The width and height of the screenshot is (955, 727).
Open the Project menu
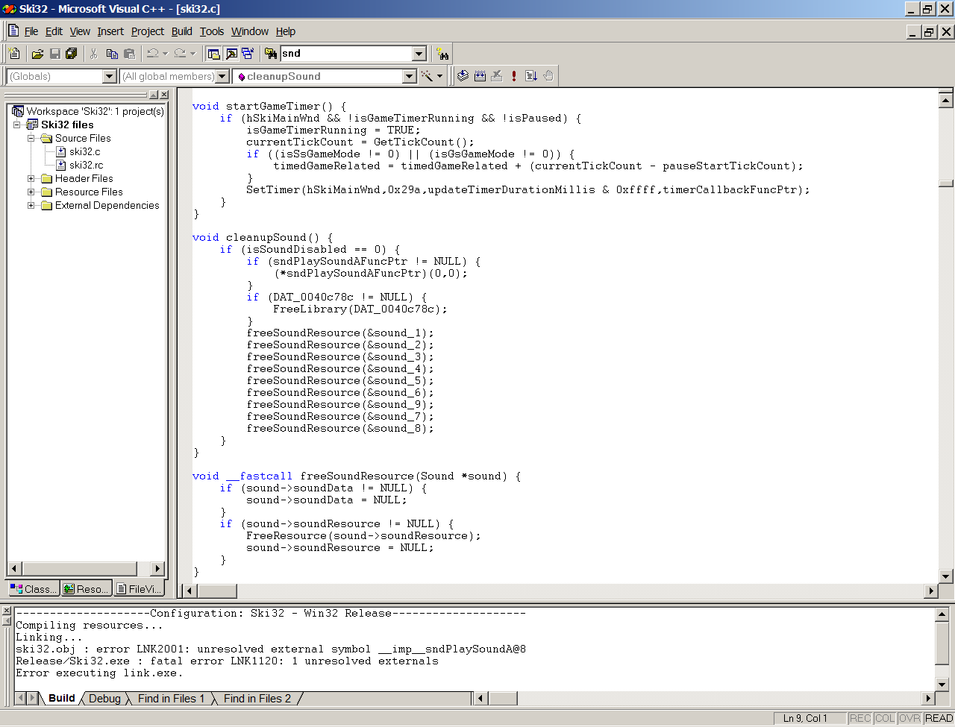148,31
